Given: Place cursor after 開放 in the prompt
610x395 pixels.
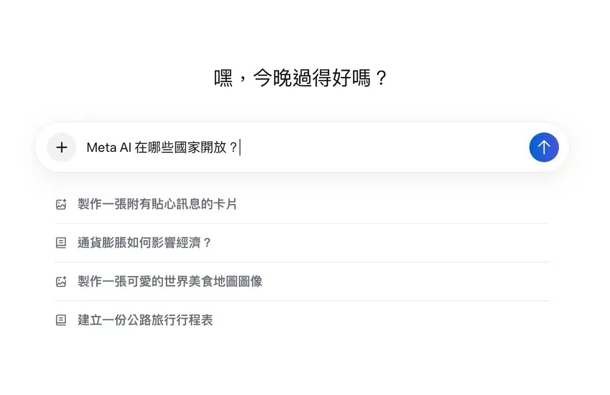Looking at the screenshot, I should tap(227, 148).
